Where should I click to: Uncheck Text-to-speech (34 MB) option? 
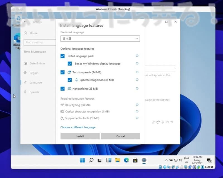tap(62, 72)
